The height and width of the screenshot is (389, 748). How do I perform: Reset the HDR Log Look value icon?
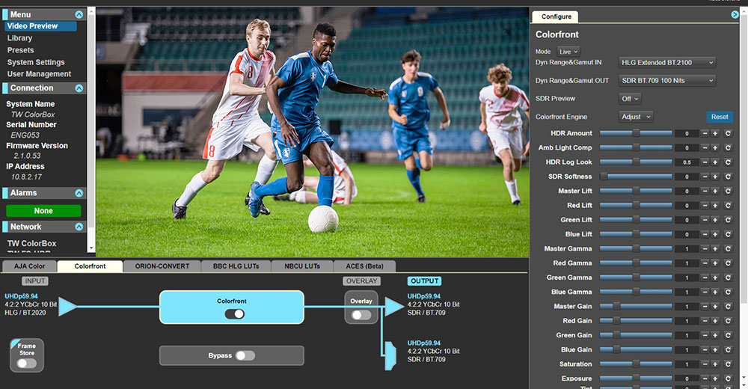click(x=728, y=162)
